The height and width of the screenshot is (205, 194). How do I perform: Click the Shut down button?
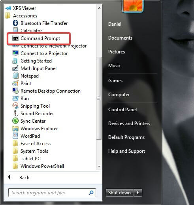click(x=120, y=193)
